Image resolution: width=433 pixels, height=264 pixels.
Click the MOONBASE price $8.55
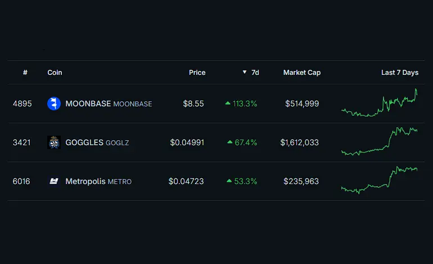click(x=193, y=104)
